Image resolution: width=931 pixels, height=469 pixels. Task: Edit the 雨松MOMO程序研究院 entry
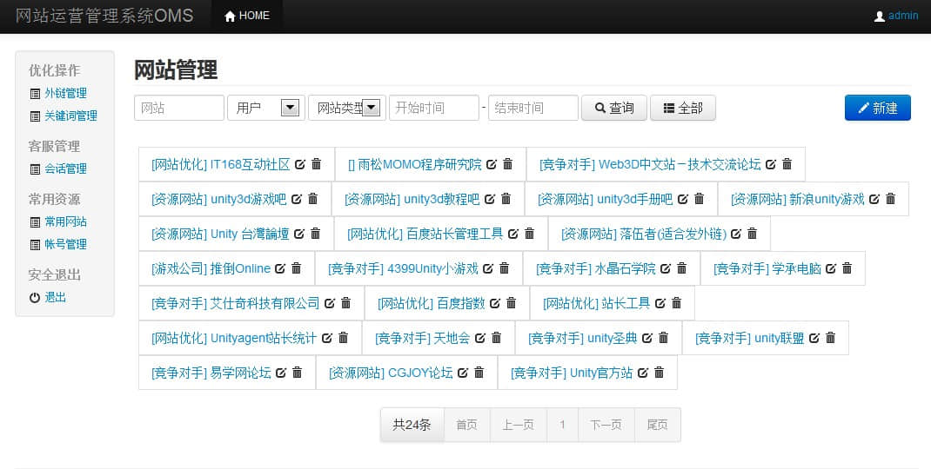491,164
